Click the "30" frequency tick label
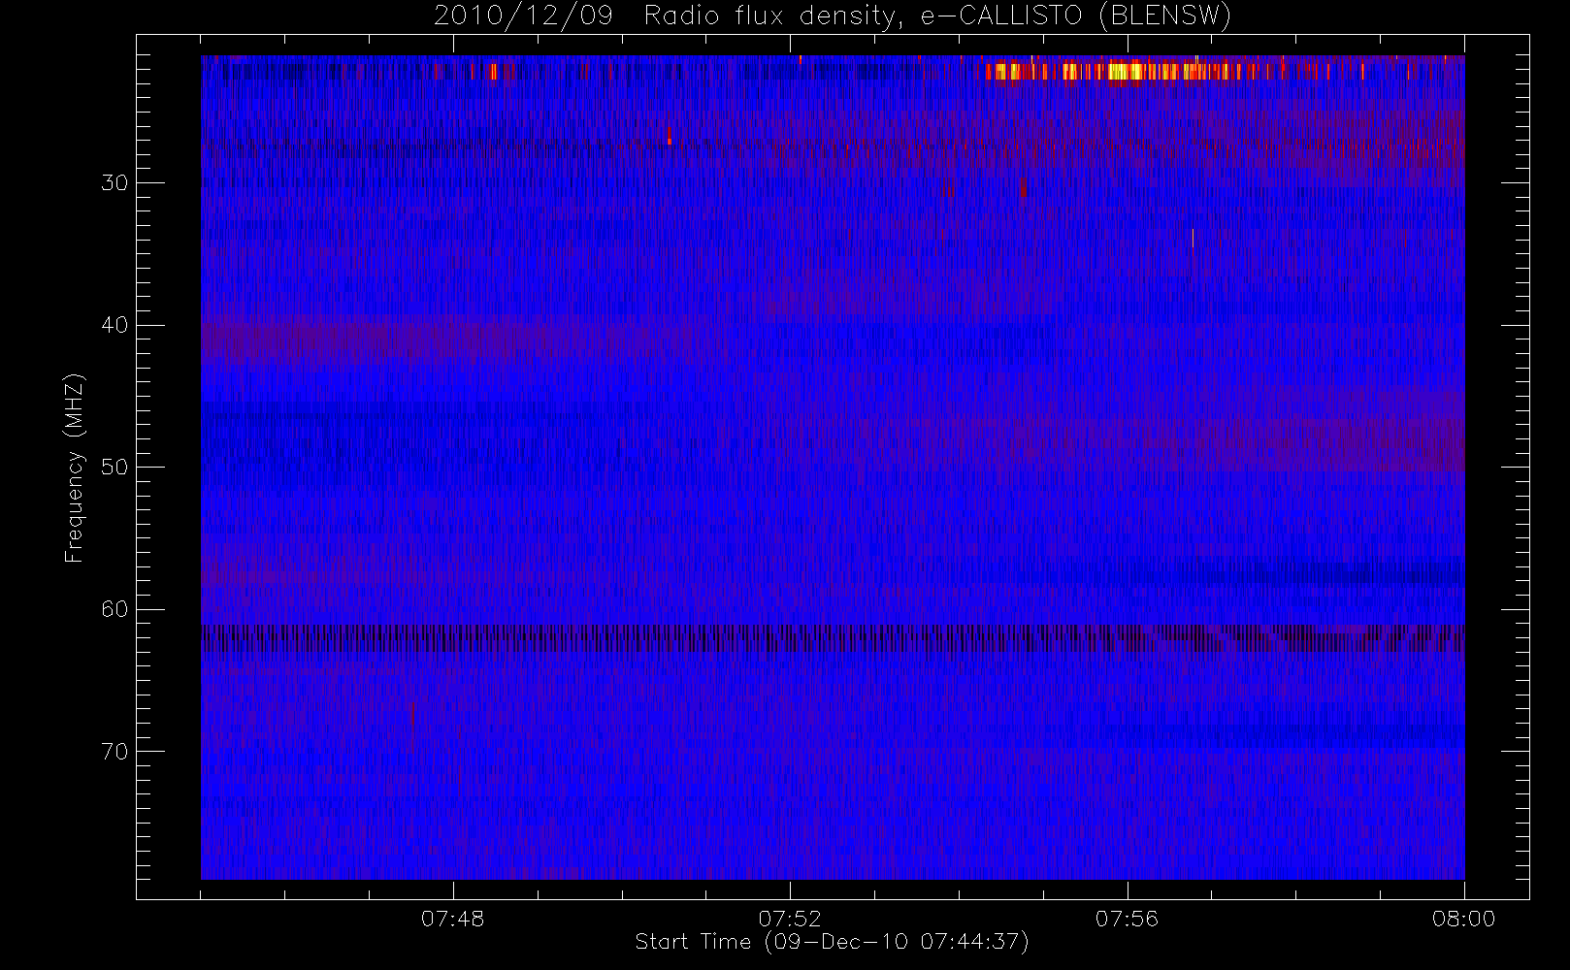Image resolution: width=1570 pixels, height=970 pixels. 114,183
